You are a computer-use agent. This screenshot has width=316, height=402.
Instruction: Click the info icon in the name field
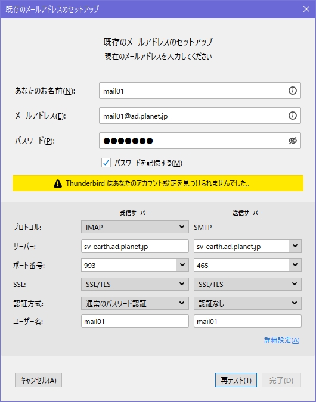click(x=292, y=91)
